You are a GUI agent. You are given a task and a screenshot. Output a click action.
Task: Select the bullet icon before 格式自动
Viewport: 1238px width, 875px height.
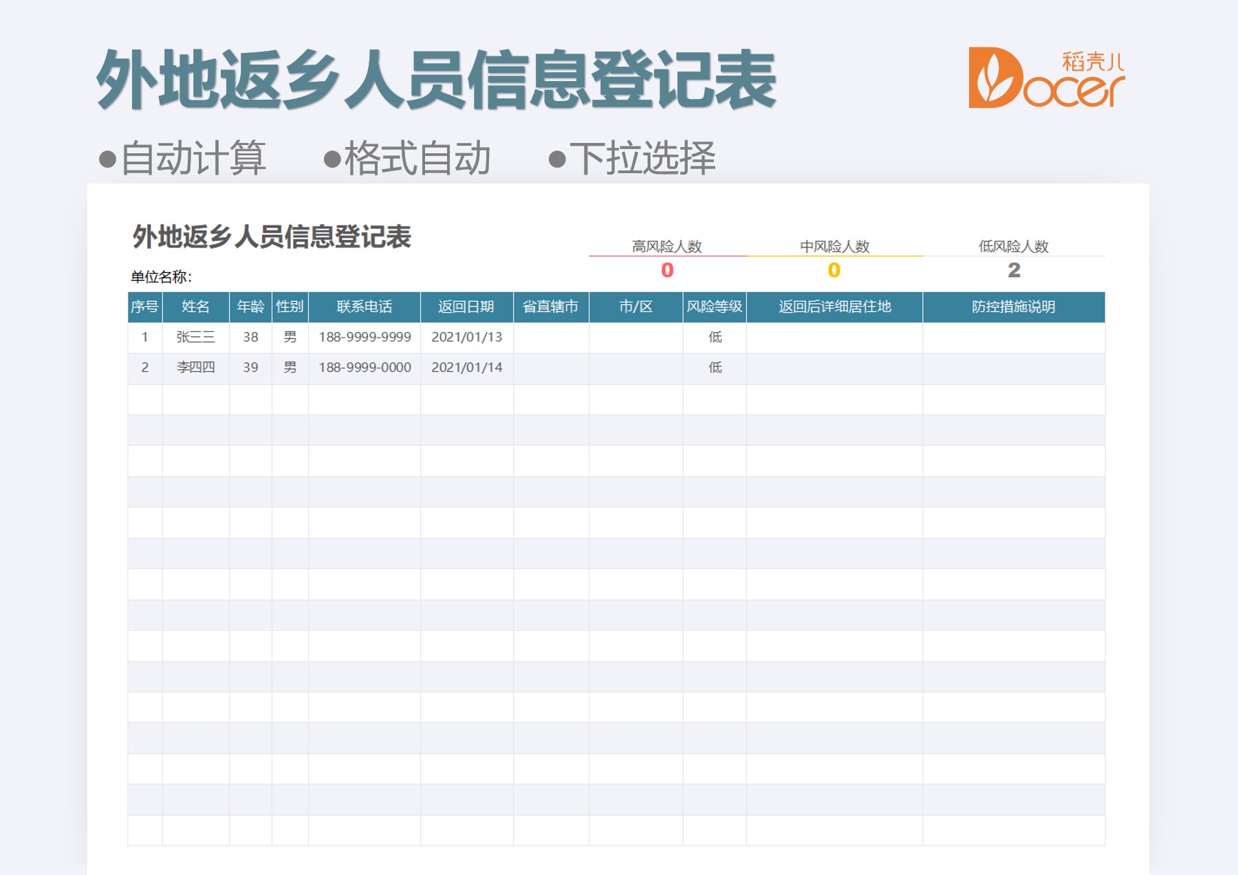click(332, 159)
